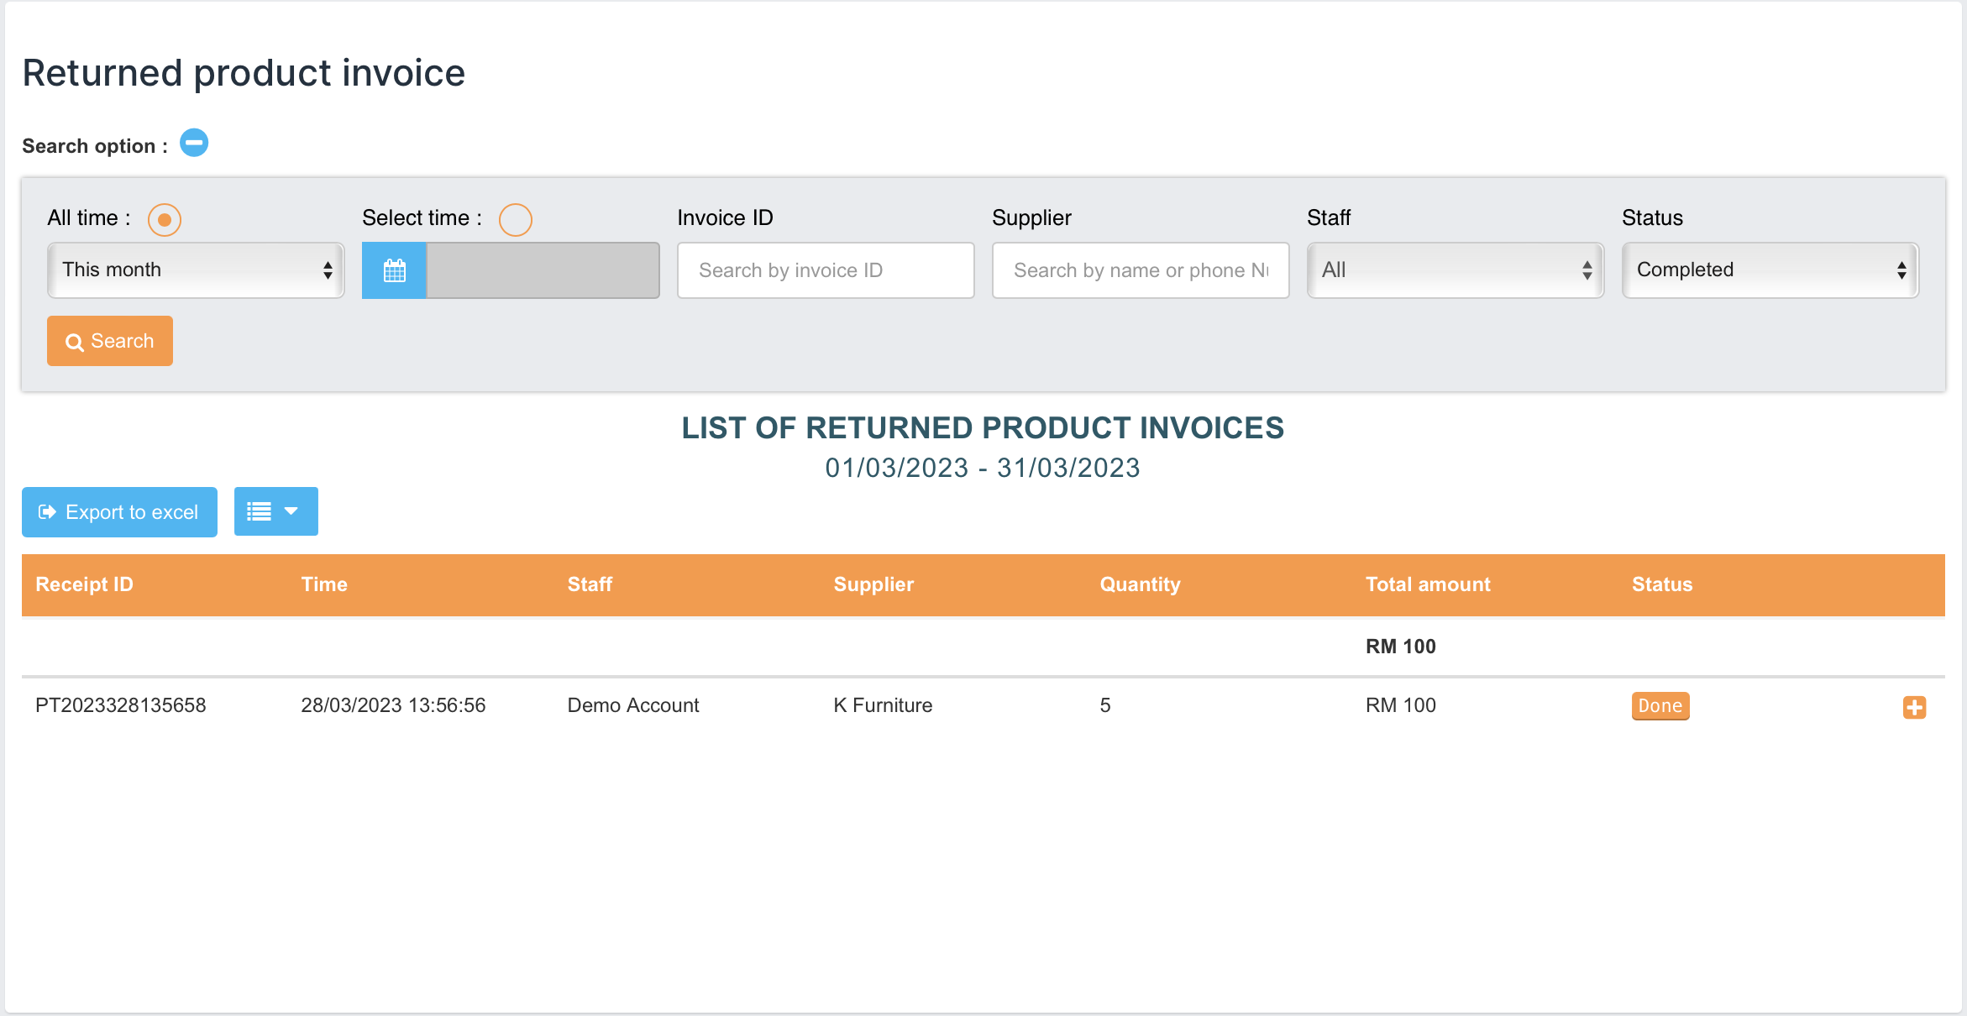Collapse the search option minus icon
The height and width of the screenshot is (1016, 1967).
[194, 144]
